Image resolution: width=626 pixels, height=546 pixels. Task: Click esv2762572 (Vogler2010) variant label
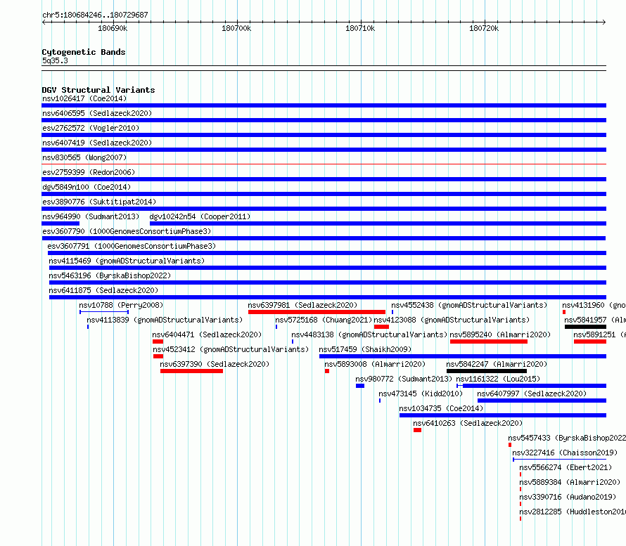point(91,128)
